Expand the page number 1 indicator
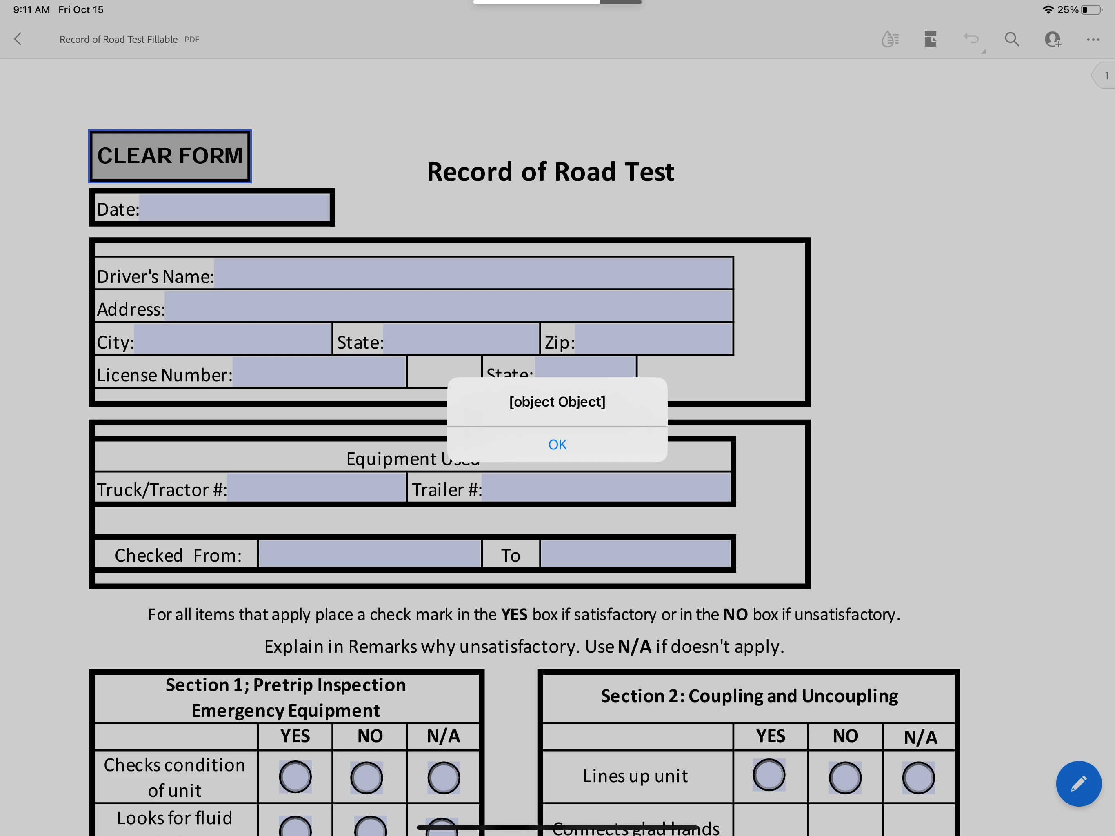1115x836 pixels. [x=1105, y=76]
